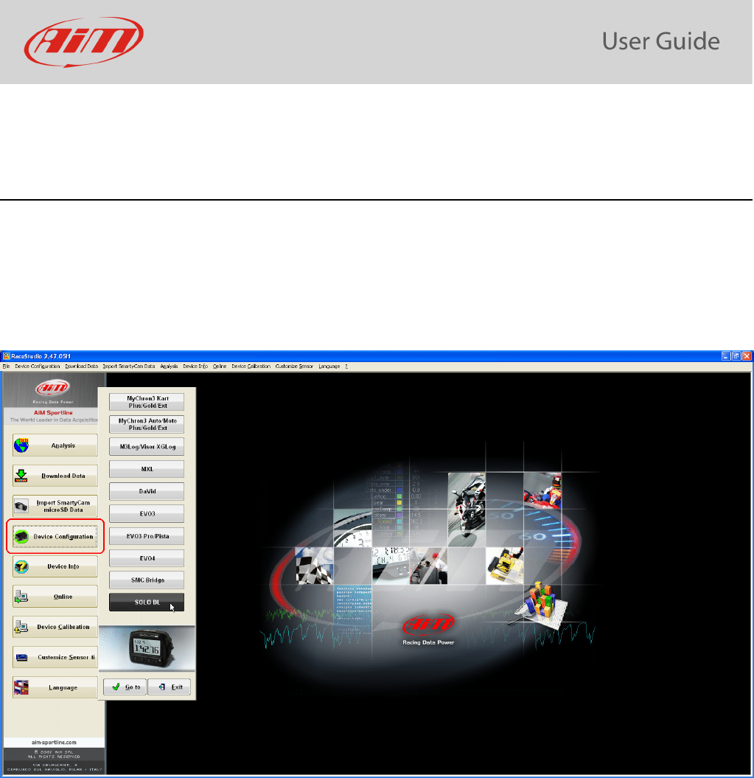Open the ? help menu
The width and height of the screenshot is (754, 778).
(346, 367)
